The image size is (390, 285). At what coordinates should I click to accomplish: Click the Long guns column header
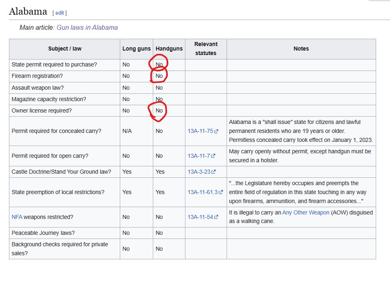[137, 49]
